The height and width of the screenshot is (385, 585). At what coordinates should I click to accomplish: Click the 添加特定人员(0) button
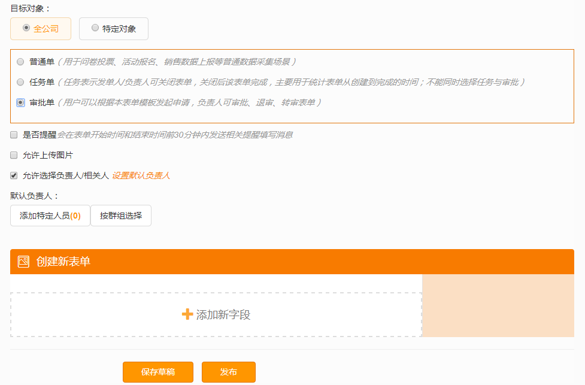[50, 216]
